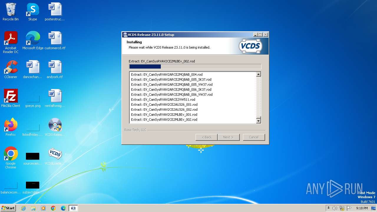This screenshot has height=212, width=377.
Task: Open the Recycle Bin desktop icon
Action: point(11,12)
